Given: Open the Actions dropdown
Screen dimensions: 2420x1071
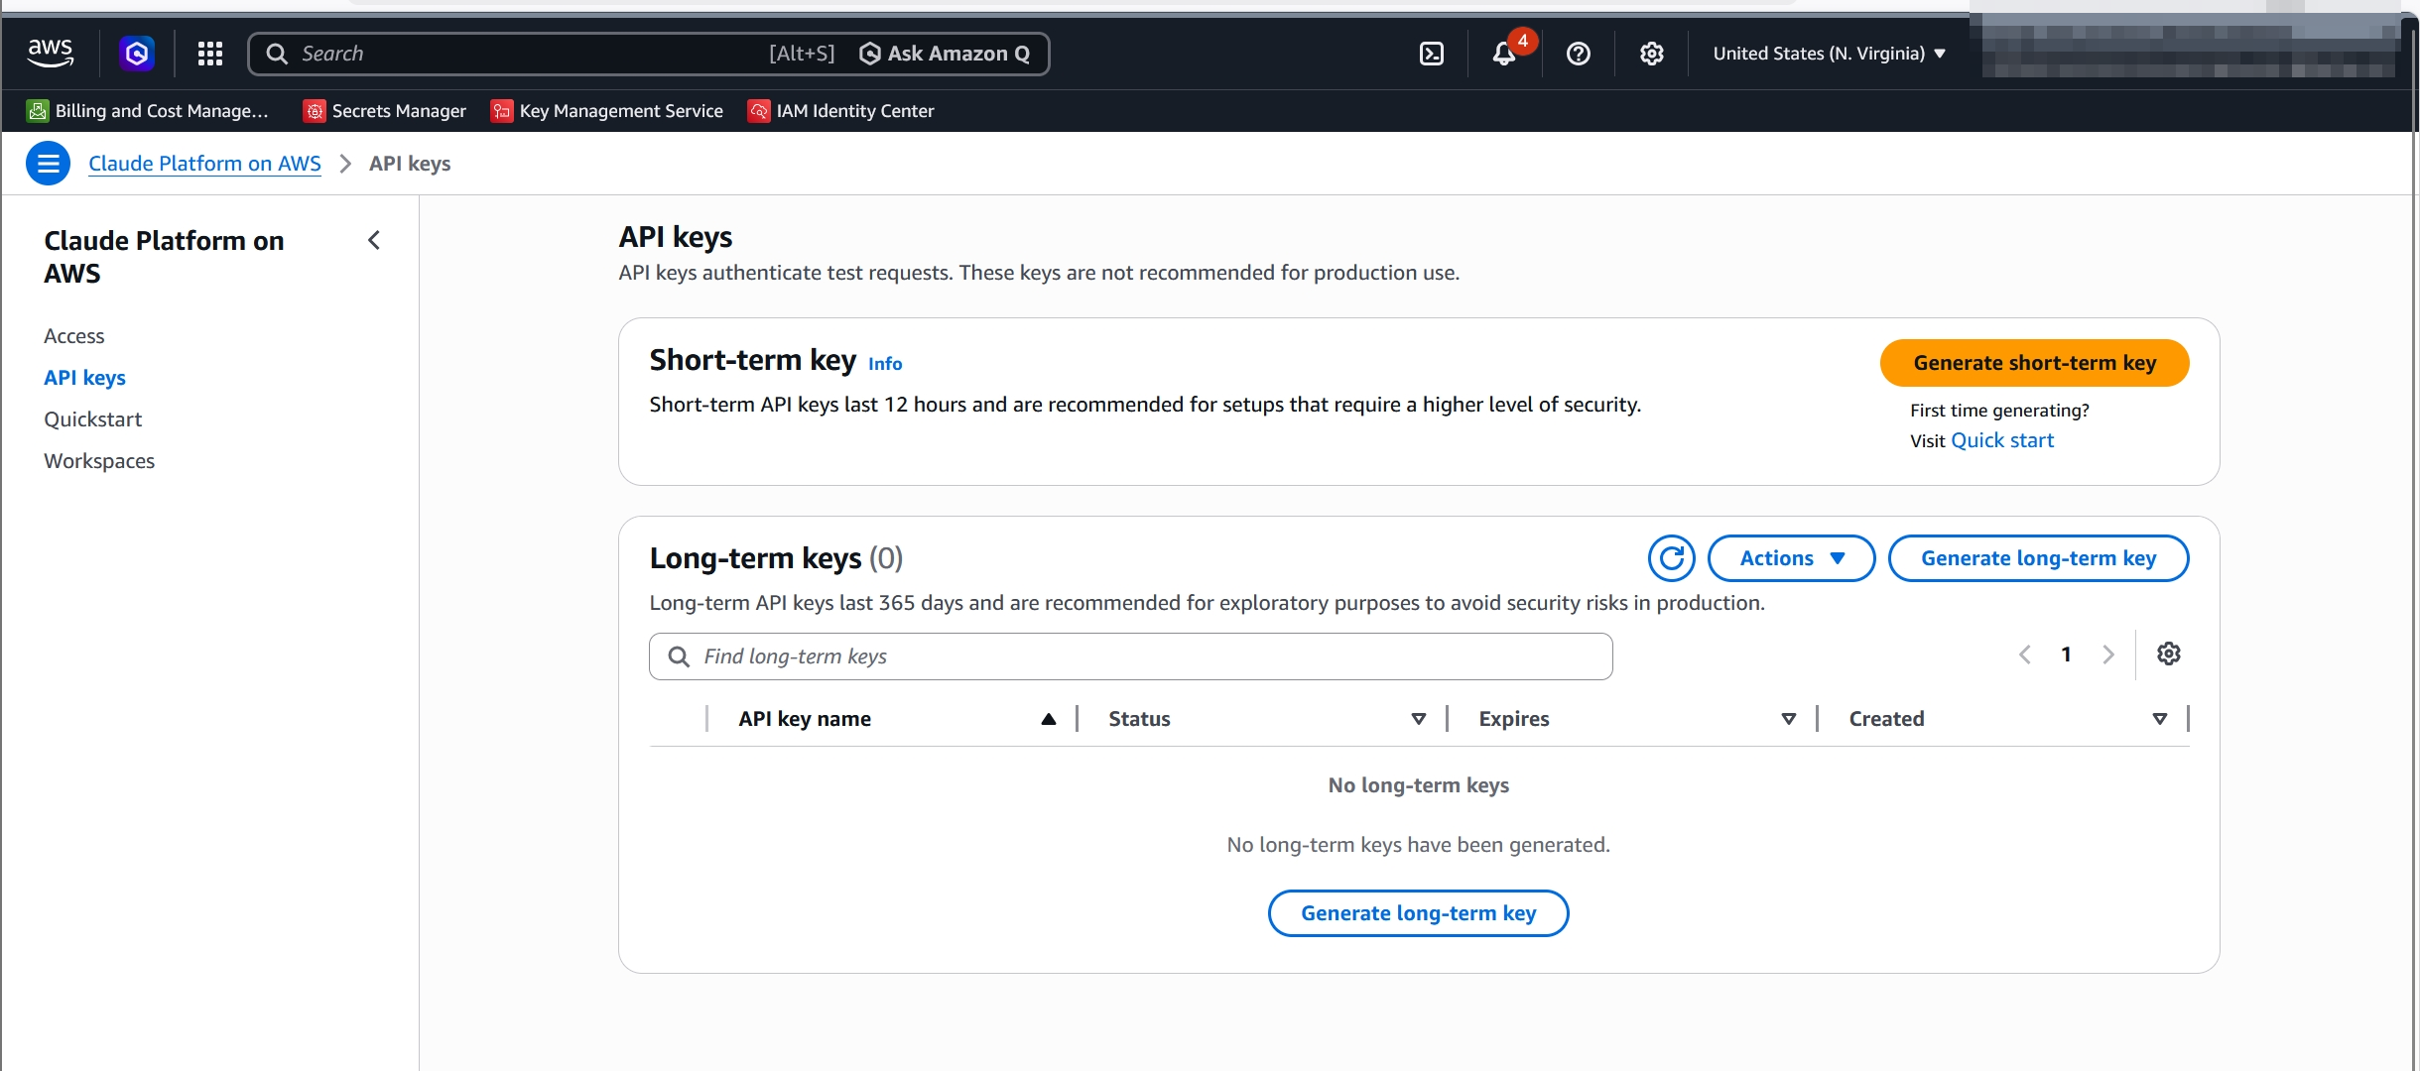Looking at the screenshot, I should pyautogui.click(x=1791, y=558).
